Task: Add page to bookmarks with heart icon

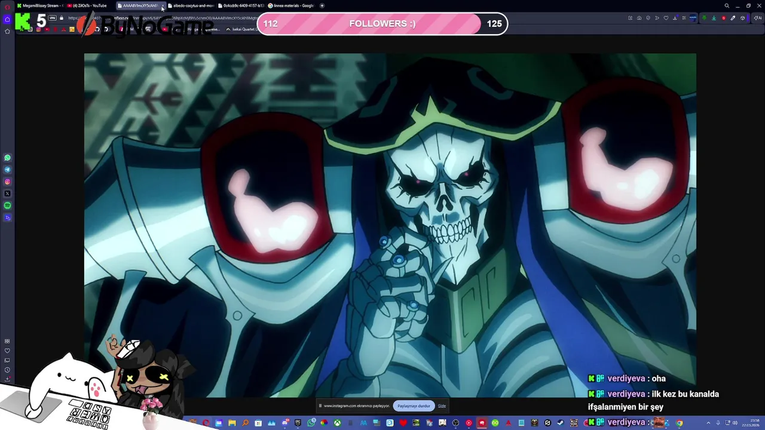Action: 666,18
